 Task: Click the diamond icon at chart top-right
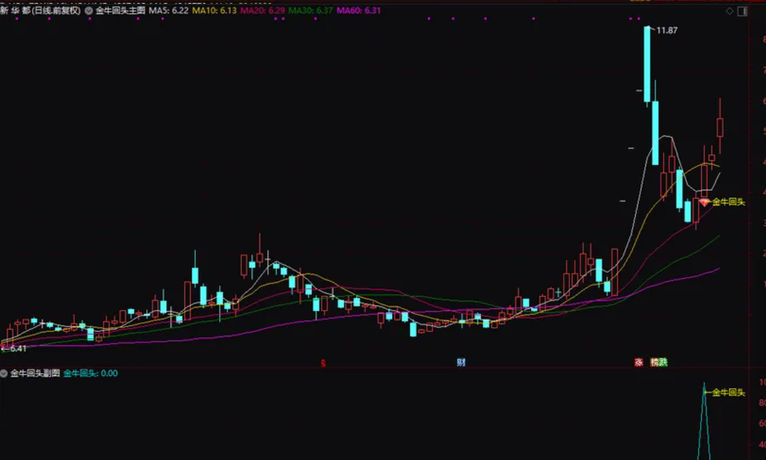729,11
